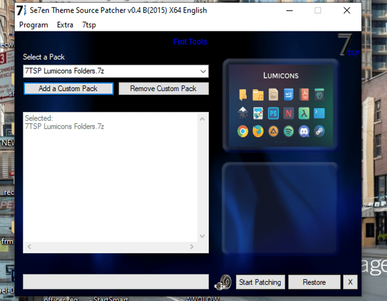The image size is (387, 301).
Task: Click the Chrome icon in Lumicons preview
Action: [x=243, y=131]
